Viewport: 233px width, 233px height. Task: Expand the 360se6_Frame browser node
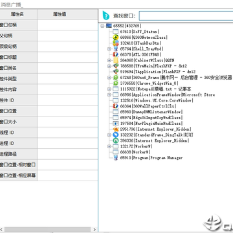click(x=109, y=78)
